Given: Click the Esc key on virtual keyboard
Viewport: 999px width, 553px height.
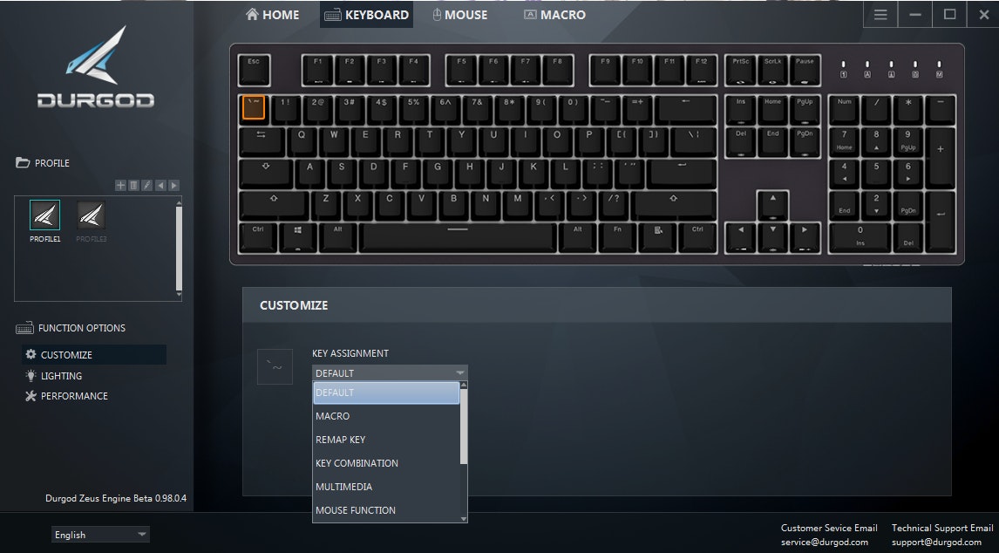Looking at the screenshot, I should (255, 70).
